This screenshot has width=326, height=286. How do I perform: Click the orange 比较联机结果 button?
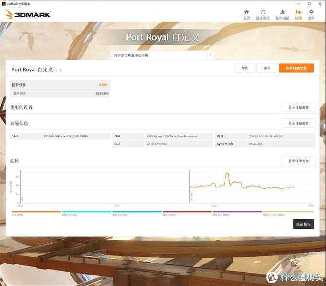[296, 68]
